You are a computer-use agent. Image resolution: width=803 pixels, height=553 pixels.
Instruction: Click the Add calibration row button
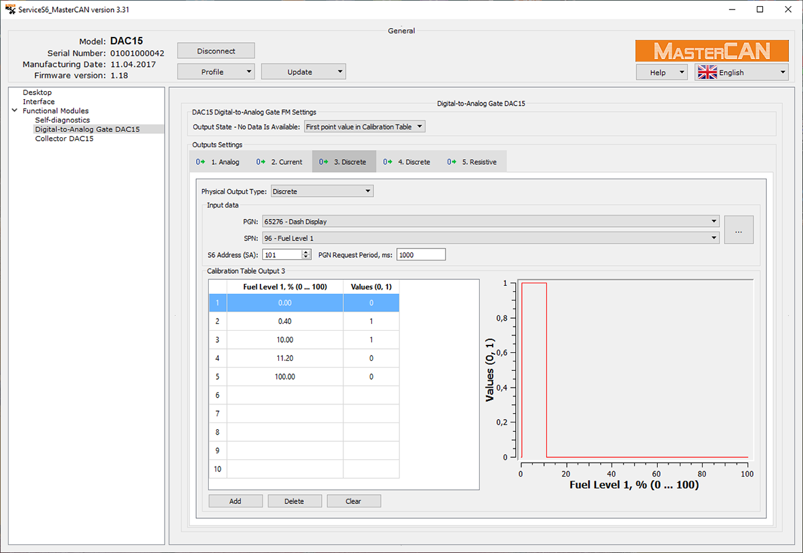pyautogui.click(x=235, y=501)
